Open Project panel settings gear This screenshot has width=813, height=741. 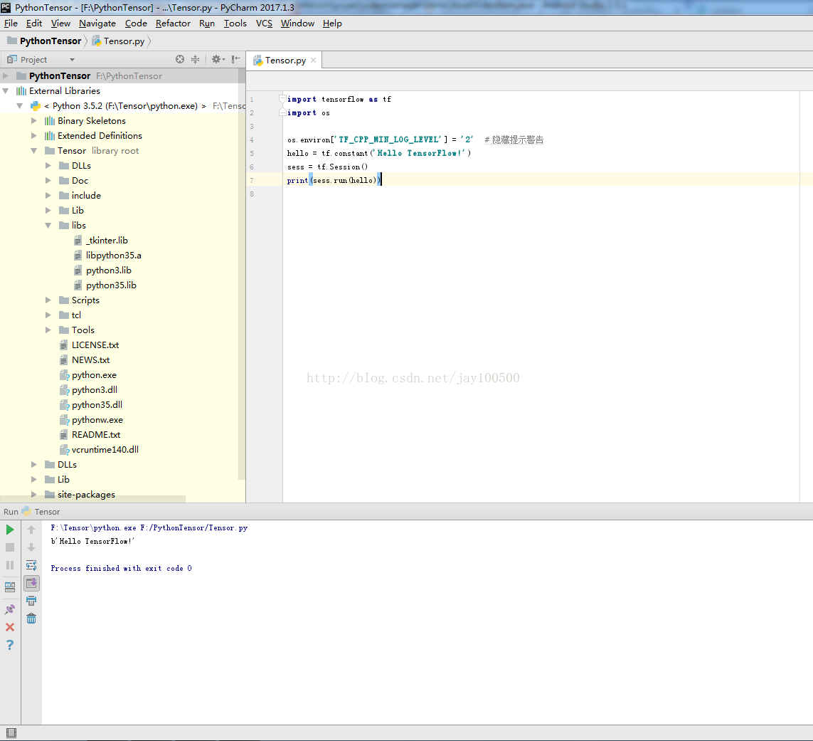pos(218,59)
